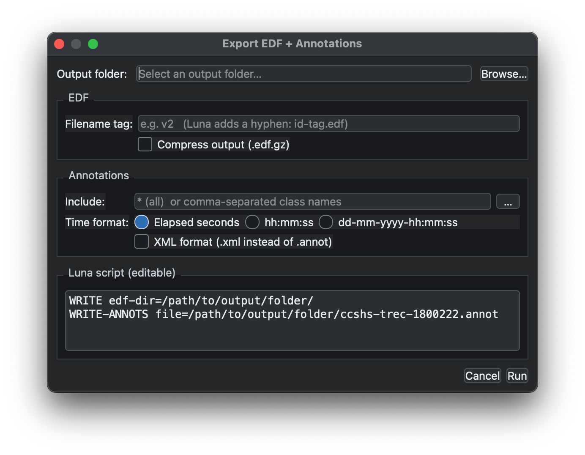Click the 'EDF' group title
This screenshot has height=455, width=585.
click(x=79, y=98)
